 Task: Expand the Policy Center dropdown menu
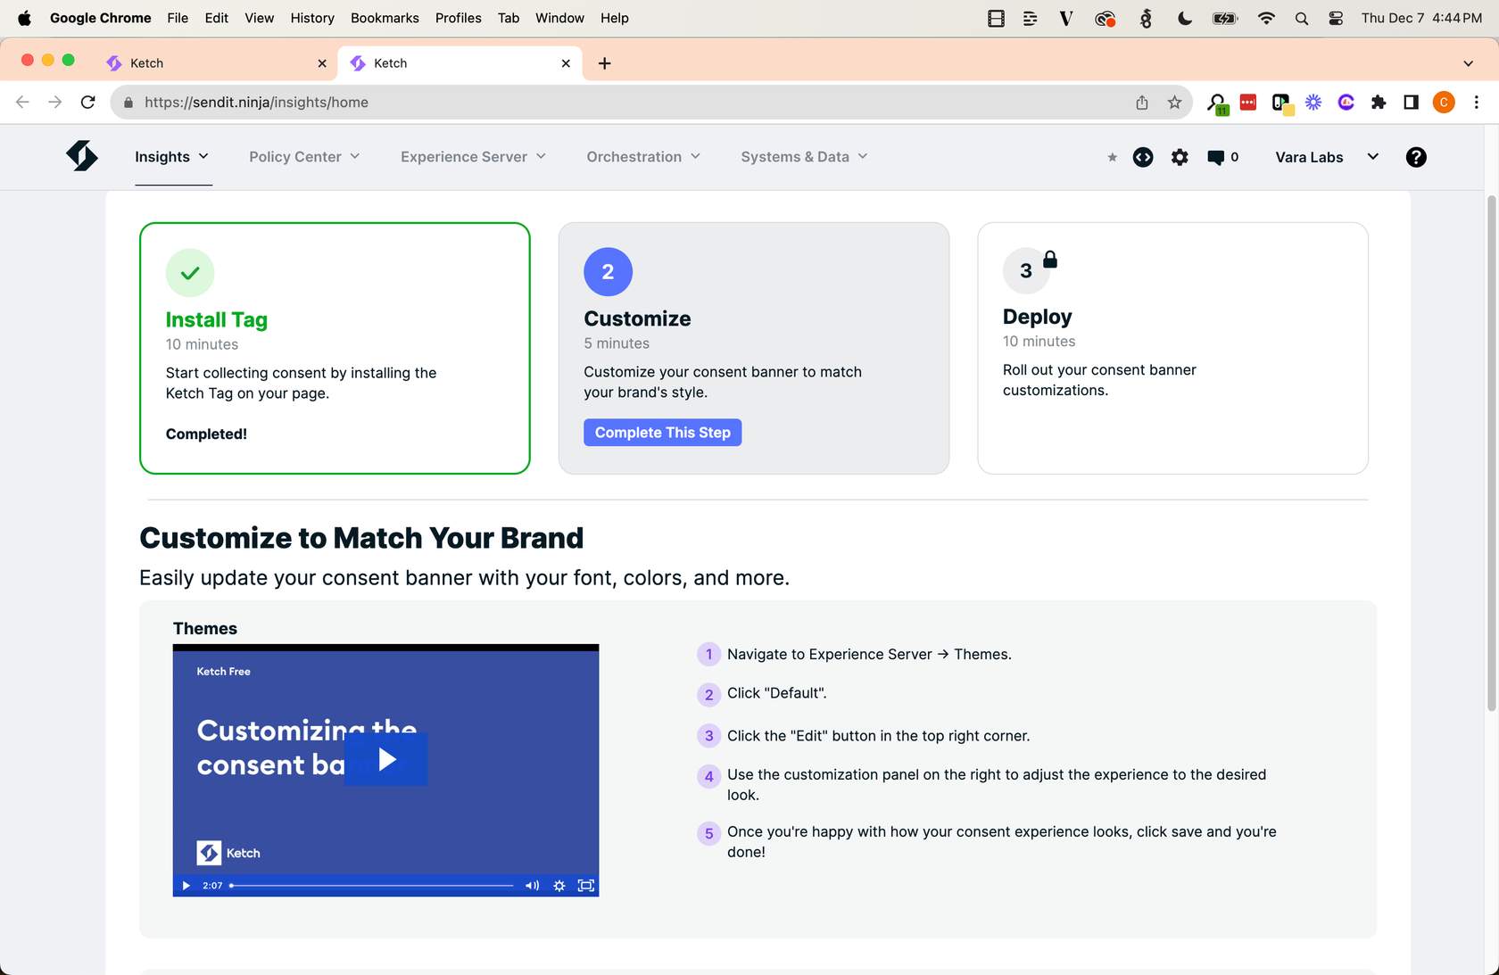[304, 157]
